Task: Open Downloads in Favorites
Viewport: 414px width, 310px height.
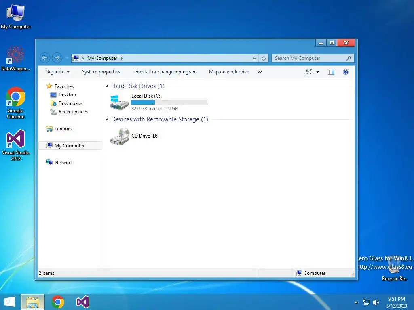Action: click(70, 103)
